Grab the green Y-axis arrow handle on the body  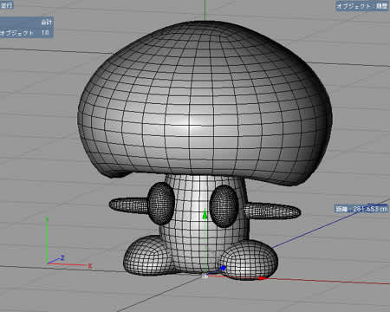click(x=205, y=214)
